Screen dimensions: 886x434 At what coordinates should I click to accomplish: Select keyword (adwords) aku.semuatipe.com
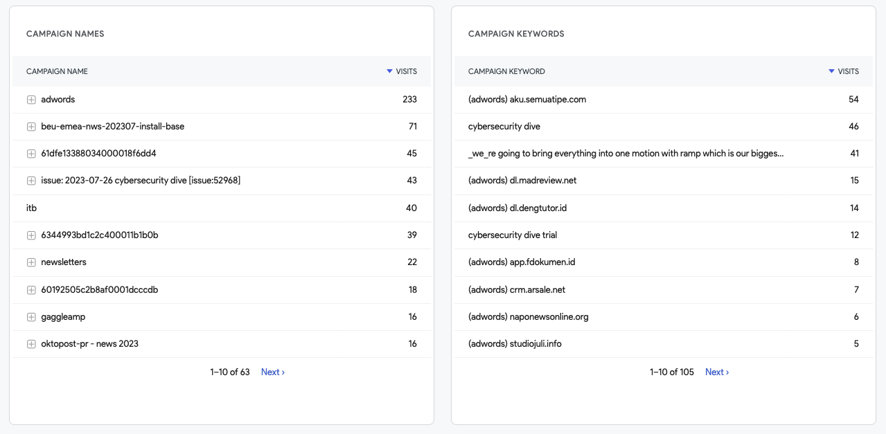click(527, 100)
